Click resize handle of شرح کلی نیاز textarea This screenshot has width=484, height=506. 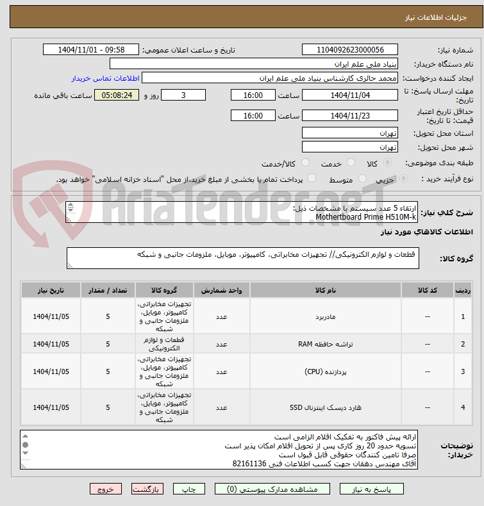tap(69, 220)
